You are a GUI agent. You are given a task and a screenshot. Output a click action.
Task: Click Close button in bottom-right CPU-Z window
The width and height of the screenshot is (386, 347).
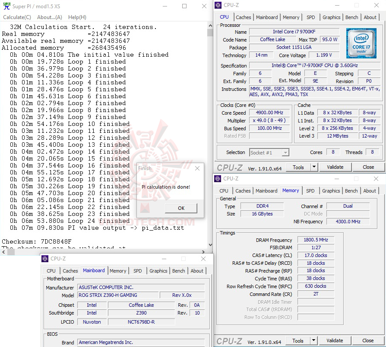368,341
